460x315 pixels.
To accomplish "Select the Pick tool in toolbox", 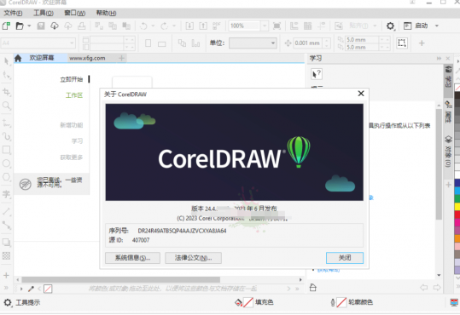I will click(7, 61).
